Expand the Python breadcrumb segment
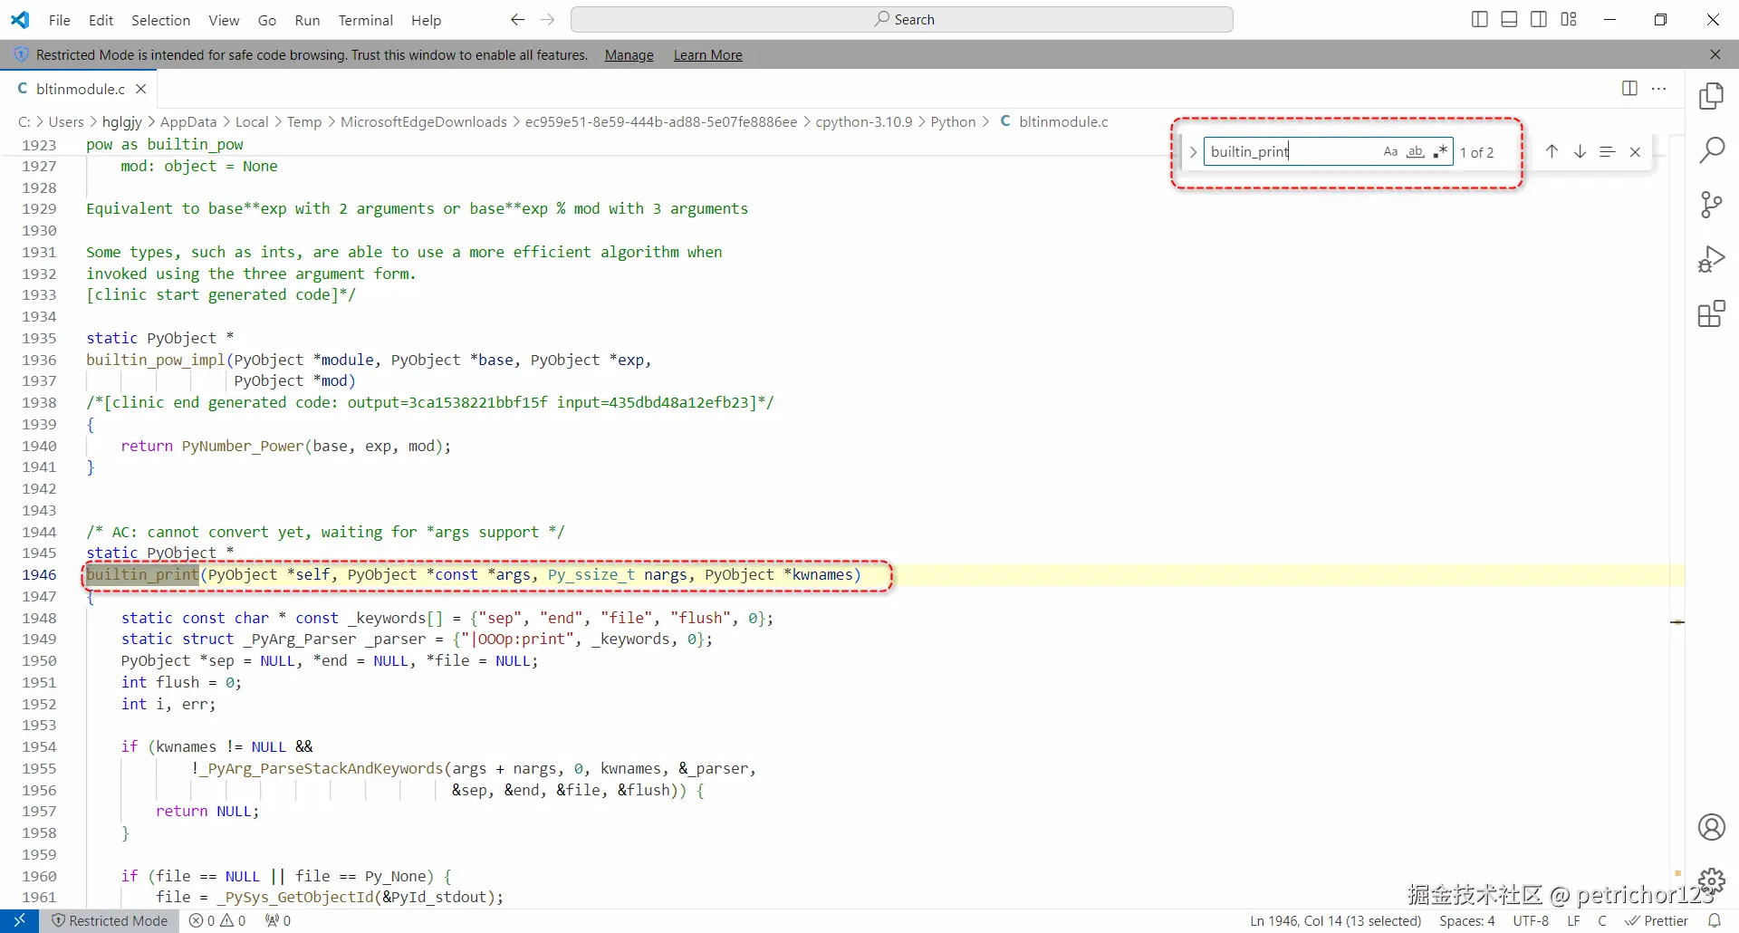Viewport: 1739px width, 933px height. coord(953,121)
